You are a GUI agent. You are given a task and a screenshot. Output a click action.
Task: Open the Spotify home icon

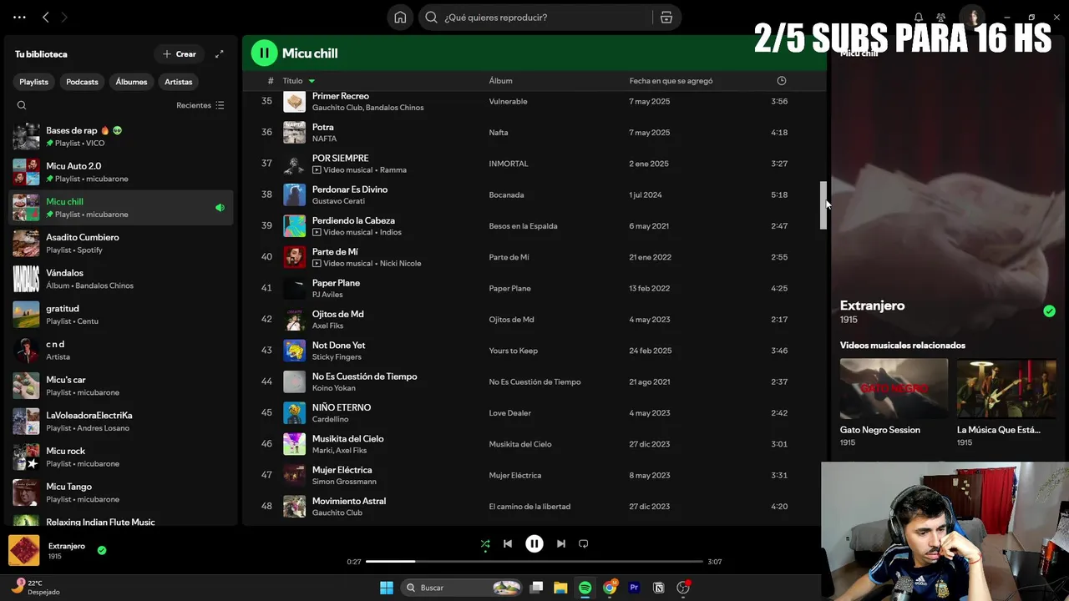(x=400, y=18)
